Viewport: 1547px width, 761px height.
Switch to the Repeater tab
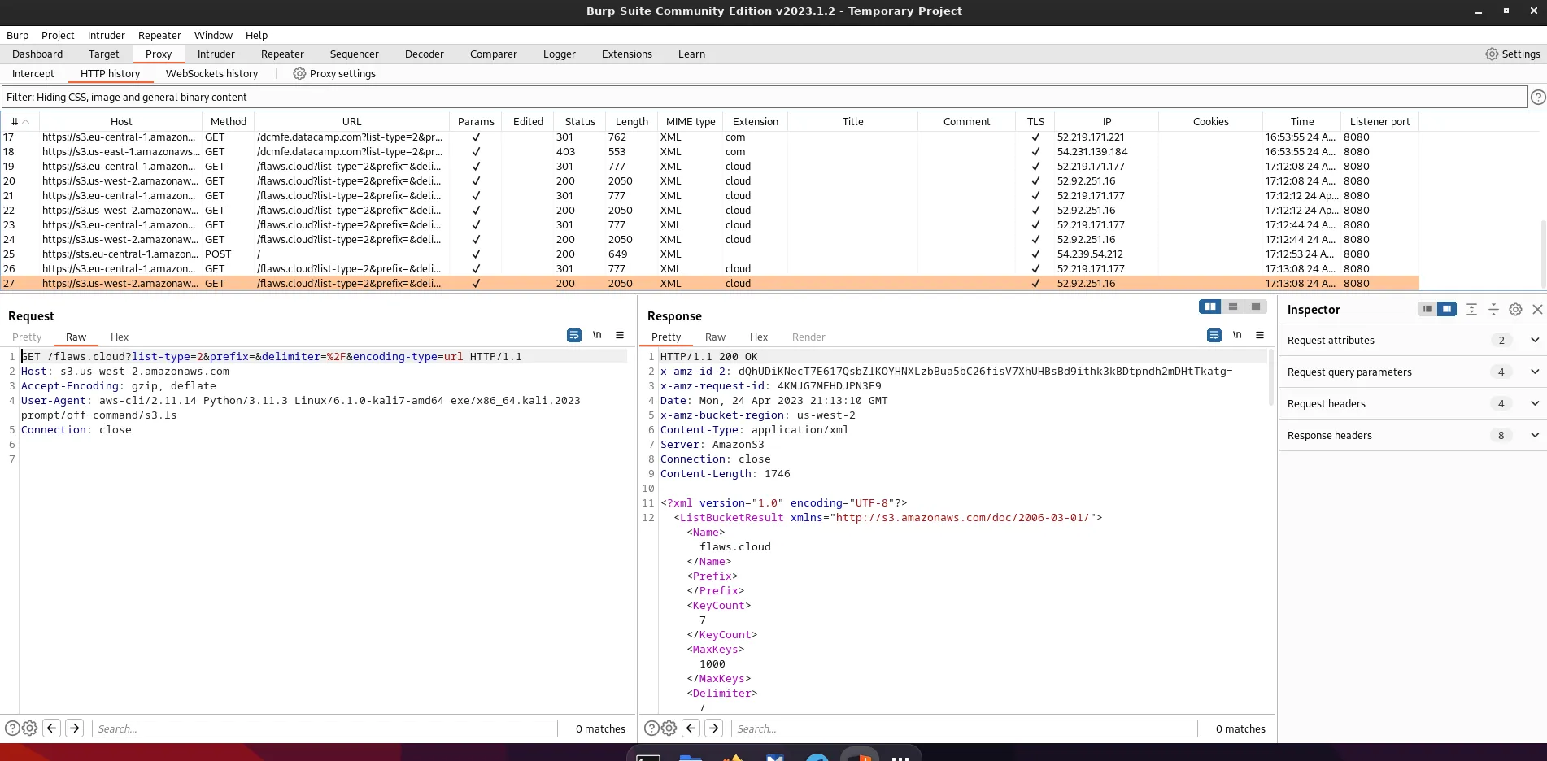[282, 54]
